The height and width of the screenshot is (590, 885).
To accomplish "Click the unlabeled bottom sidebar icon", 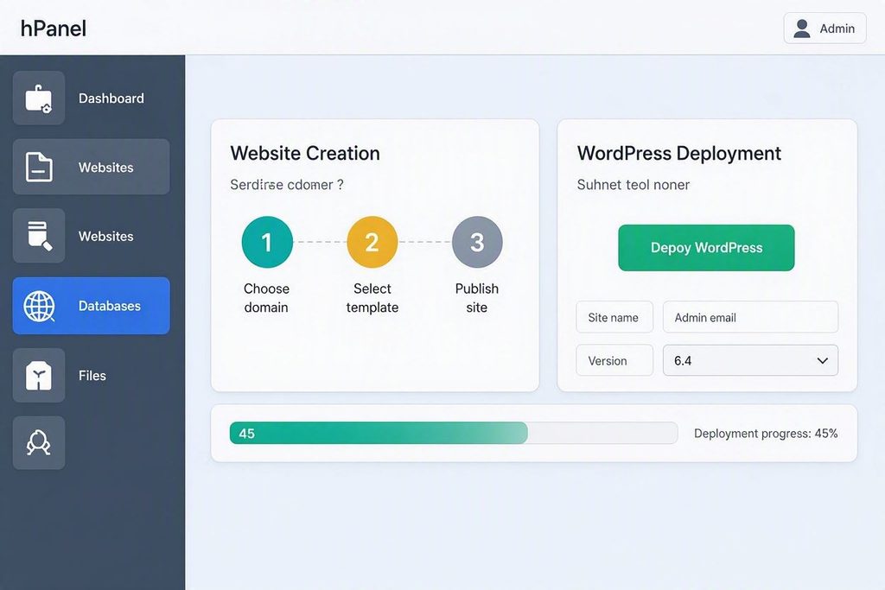I will point(38,443).
